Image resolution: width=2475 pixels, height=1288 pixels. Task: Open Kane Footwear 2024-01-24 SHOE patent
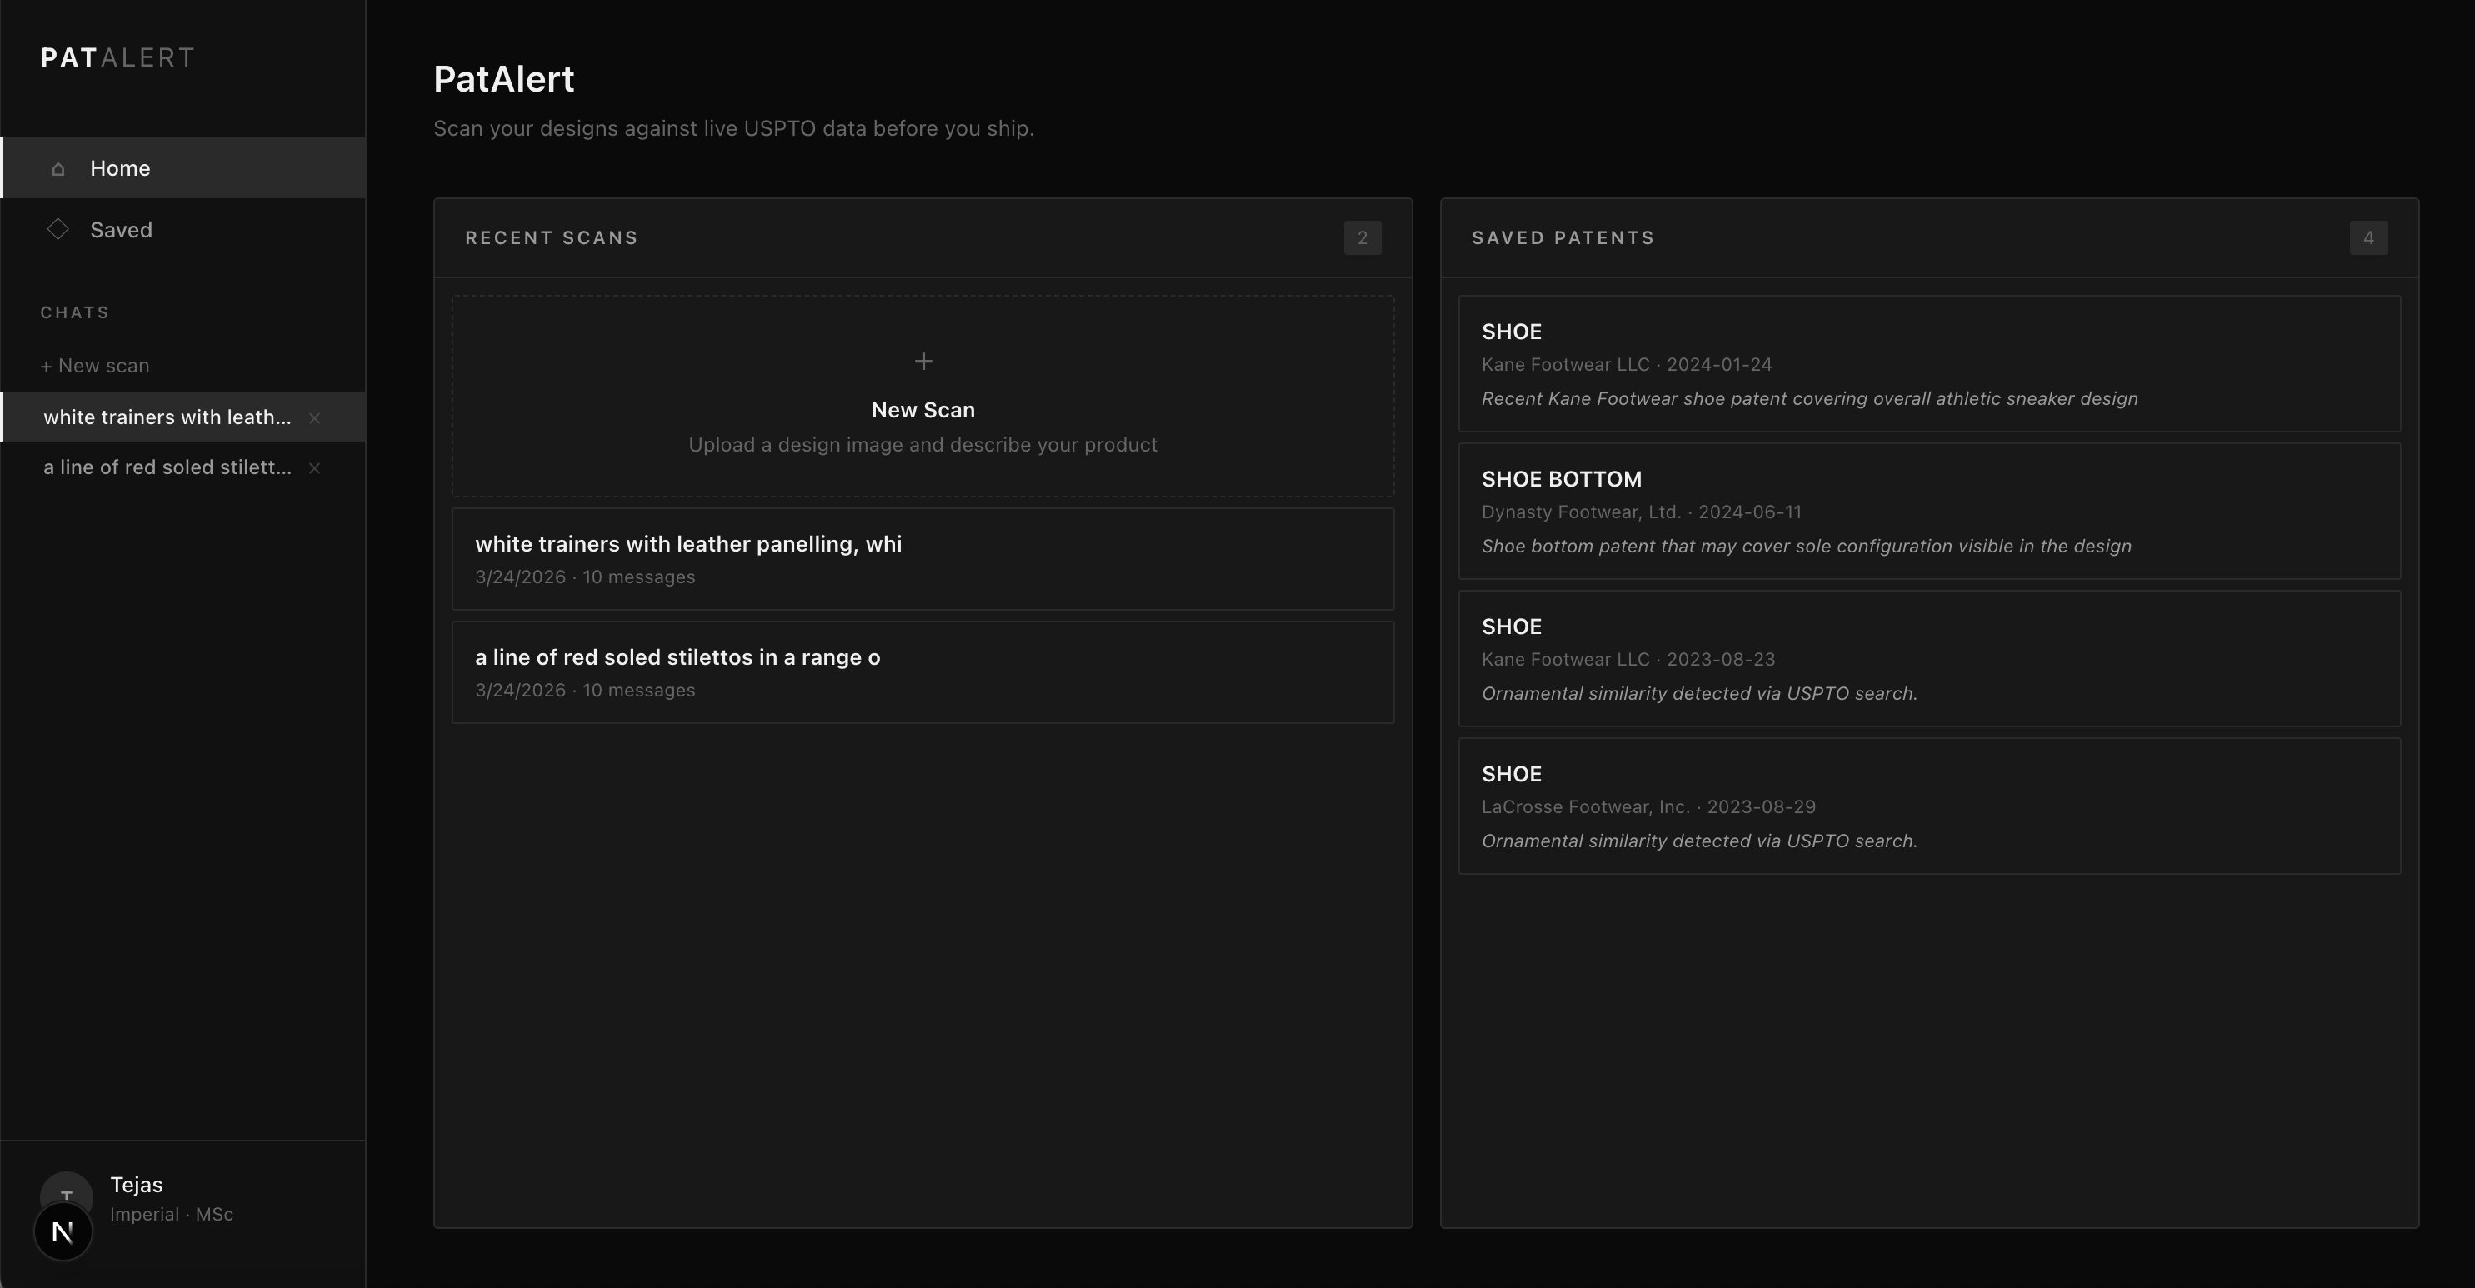click(1928, 364)
